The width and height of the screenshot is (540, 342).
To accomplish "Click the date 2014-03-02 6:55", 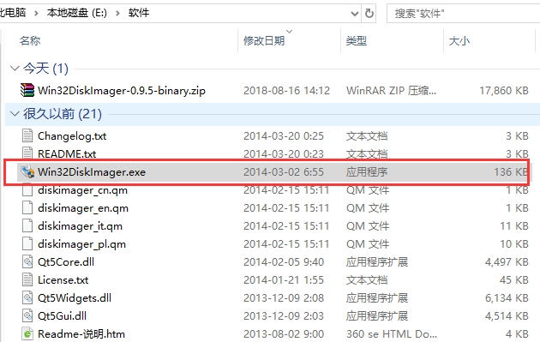I will (x=284, y=172).
